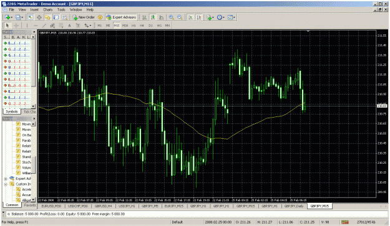Select the Text Label tool
The height and width of the screenshot is (226, 390).
tap(78, 26)
